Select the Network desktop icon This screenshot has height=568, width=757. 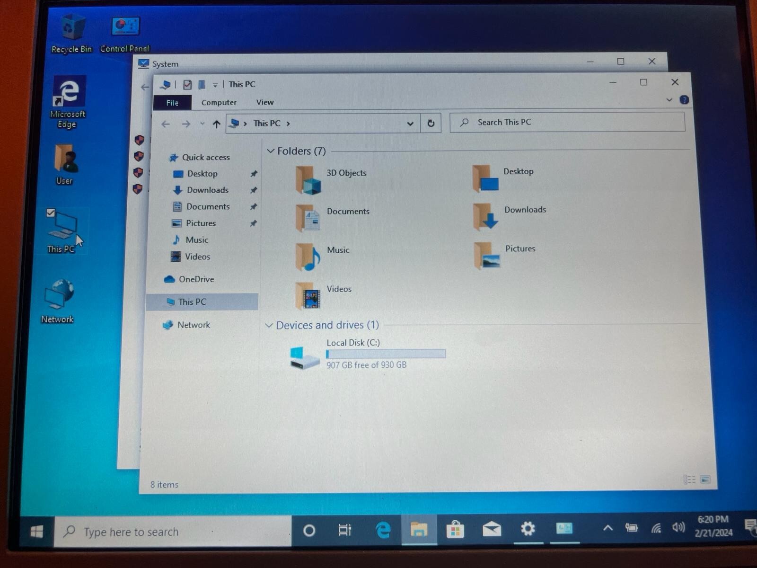coord(58,302)
